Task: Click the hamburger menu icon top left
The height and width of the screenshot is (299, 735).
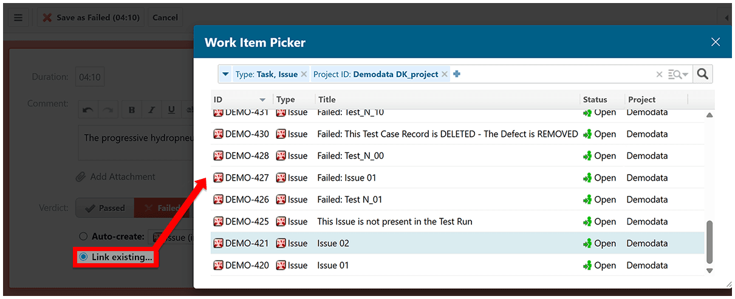Action: pyautogui.click(x=18, y=18)
